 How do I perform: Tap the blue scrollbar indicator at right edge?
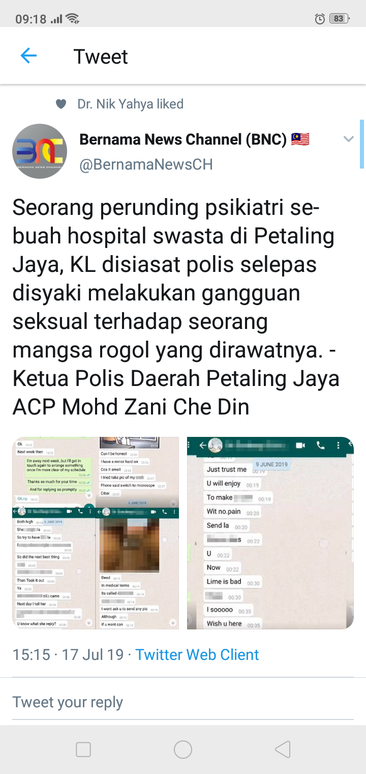pyautogui.click(x=362, y=144)
